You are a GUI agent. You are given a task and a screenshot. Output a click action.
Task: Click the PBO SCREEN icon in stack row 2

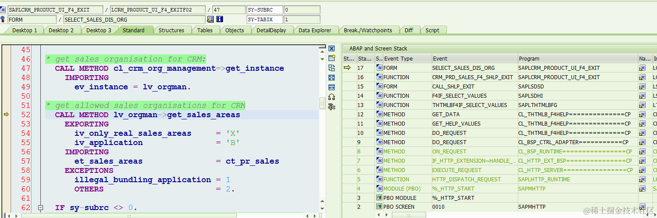tap(379, 207)
